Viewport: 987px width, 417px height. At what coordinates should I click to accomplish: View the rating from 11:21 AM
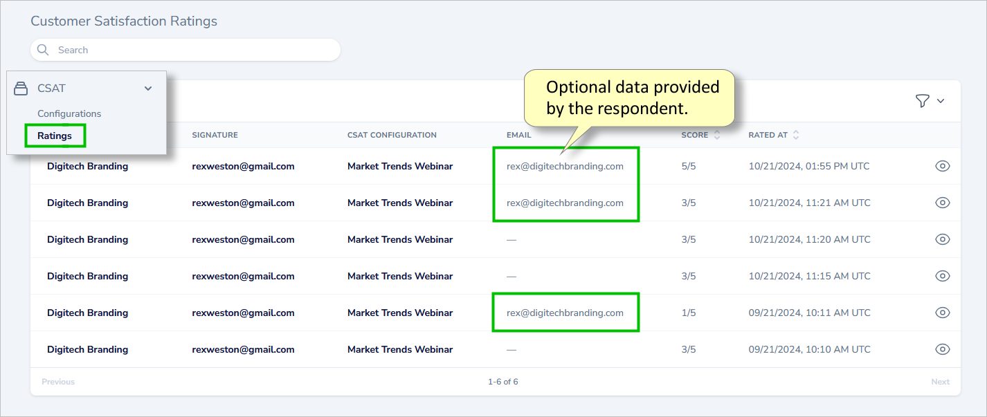pos(943,203)
